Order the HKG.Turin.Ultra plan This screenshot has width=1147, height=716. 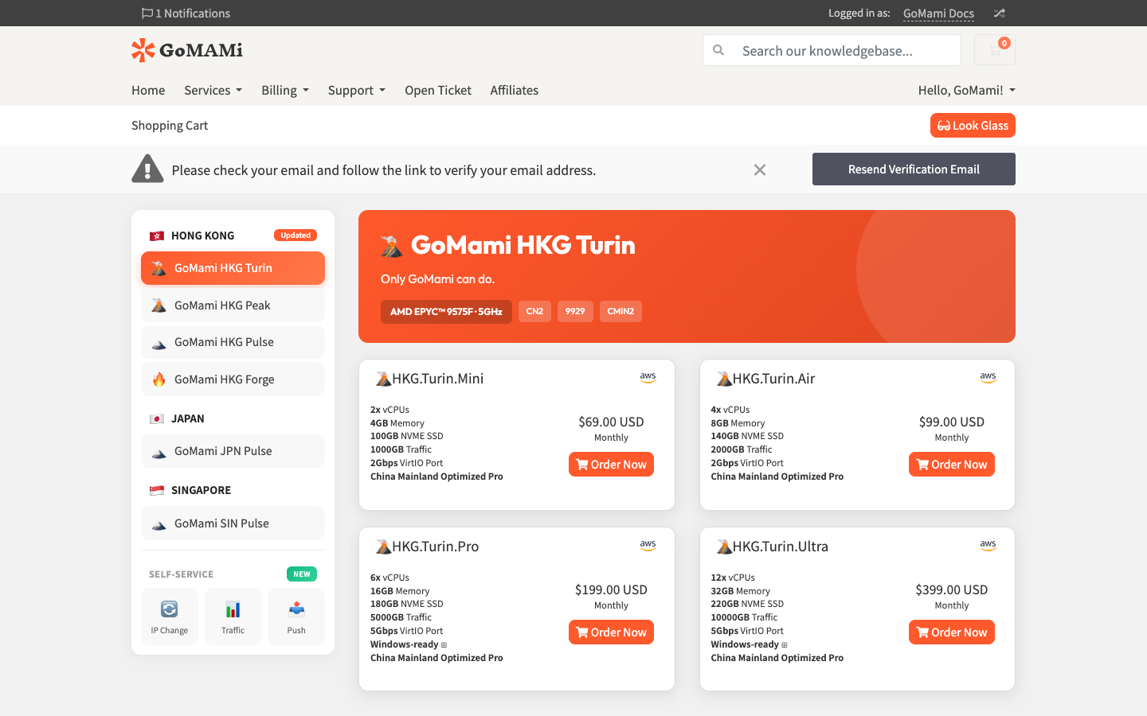952,632
